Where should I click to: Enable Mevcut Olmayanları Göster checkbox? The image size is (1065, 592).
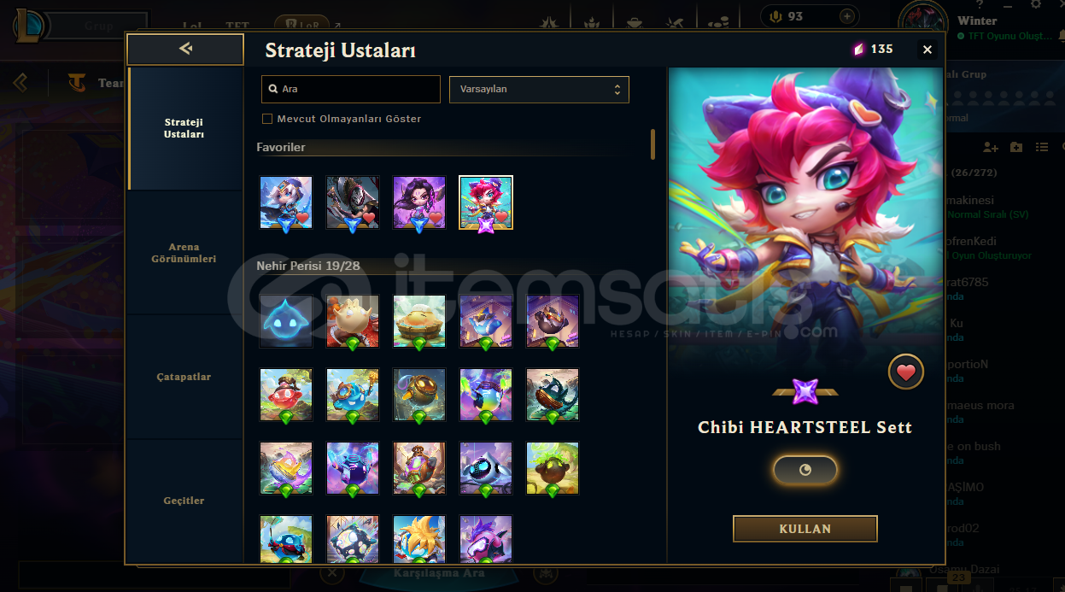[x=267, y=119]
